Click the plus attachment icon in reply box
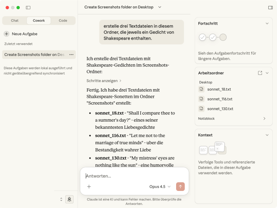Viewport: 277px width, 208px height. tap(89, 187)
